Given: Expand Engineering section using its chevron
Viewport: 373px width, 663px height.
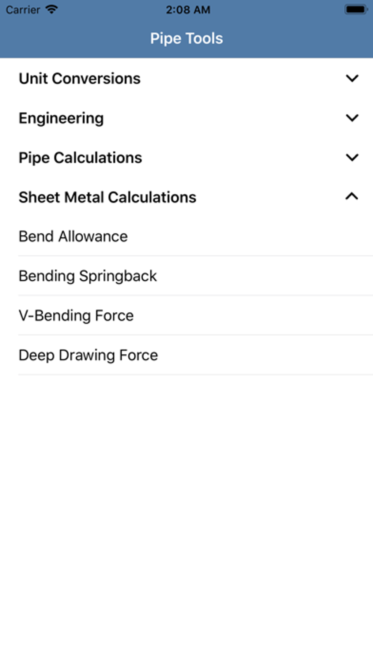Looking at the screenshot, I should pyautogui.click(x=352, y=118).
